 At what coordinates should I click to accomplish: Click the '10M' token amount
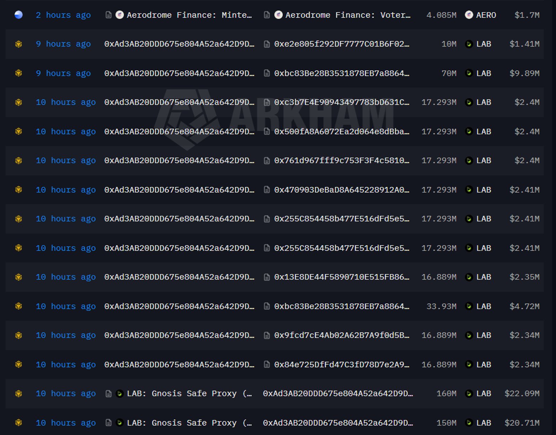449,44
